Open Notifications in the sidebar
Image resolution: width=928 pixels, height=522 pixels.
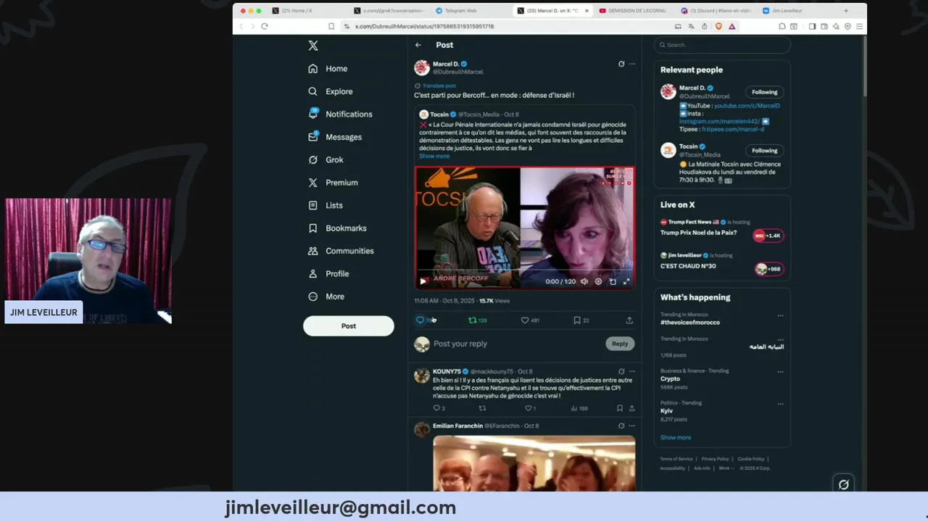click(340, 115)
